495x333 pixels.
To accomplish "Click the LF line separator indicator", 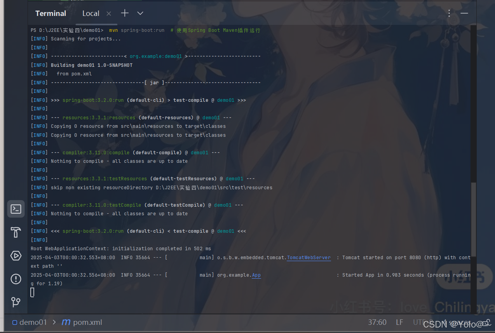I will pyautogui.click(x=399, y=322).
